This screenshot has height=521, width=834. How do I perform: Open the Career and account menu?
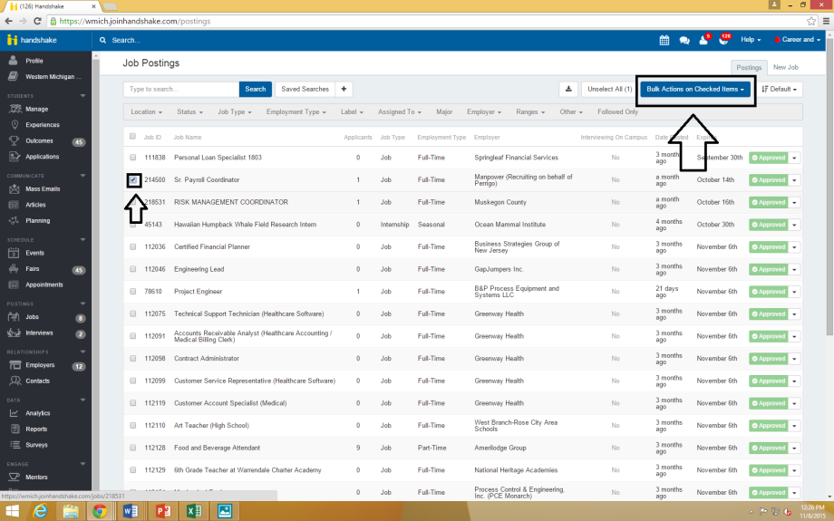[797, 40]
